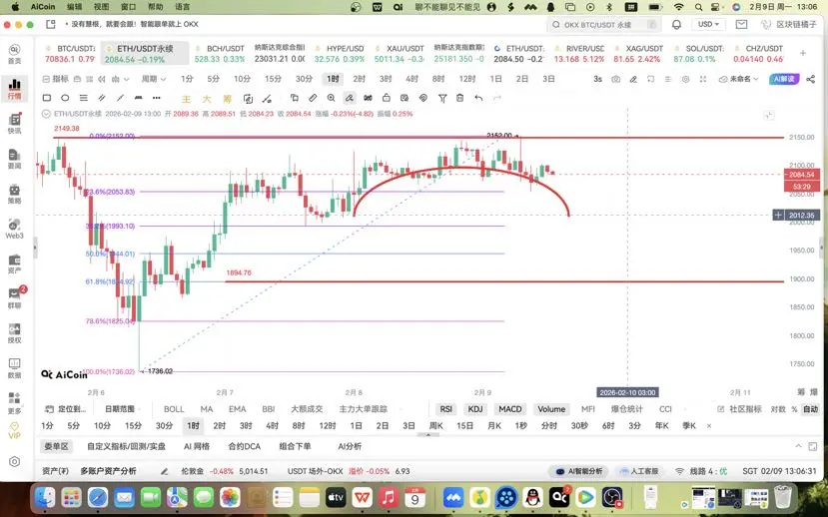Contact 人工客服 support
Image resolution: width=828 pixels, height=517 pixels.
click(x=639, y=471)
